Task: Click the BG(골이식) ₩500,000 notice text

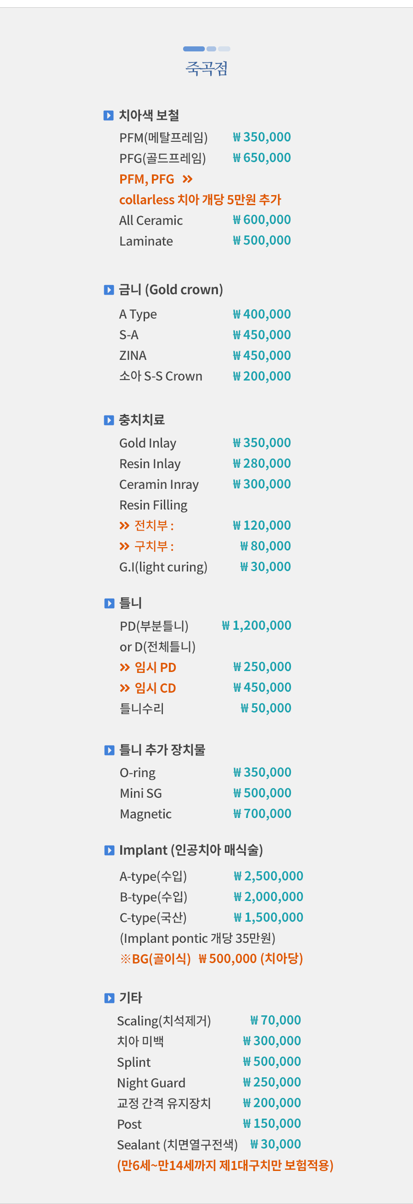Action: coord(212,958)
